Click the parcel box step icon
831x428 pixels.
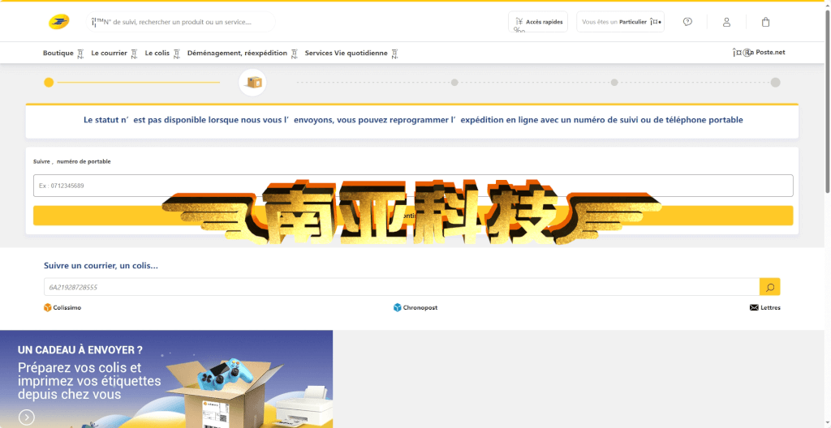[252, 83]
